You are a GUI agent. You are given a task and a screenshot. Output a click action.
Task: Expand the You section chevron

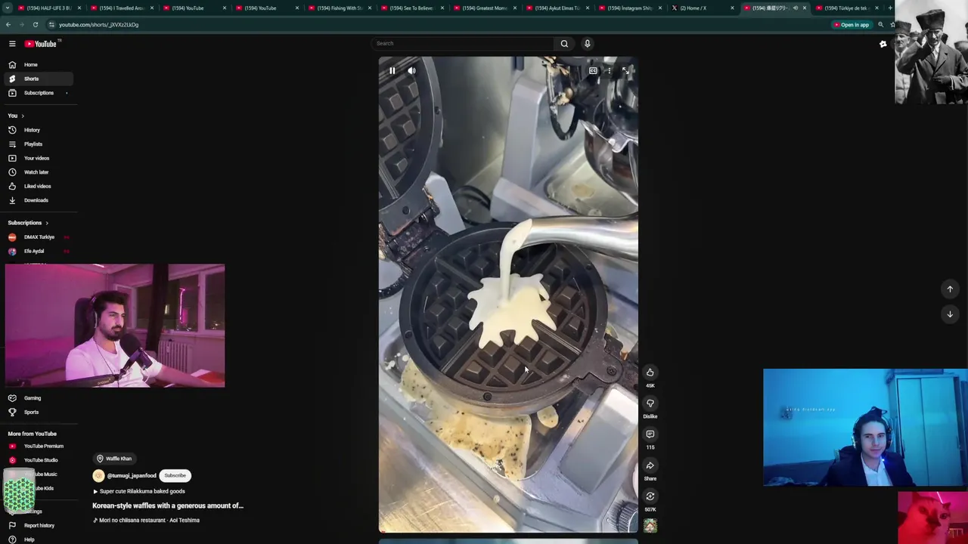click(23, 116)
